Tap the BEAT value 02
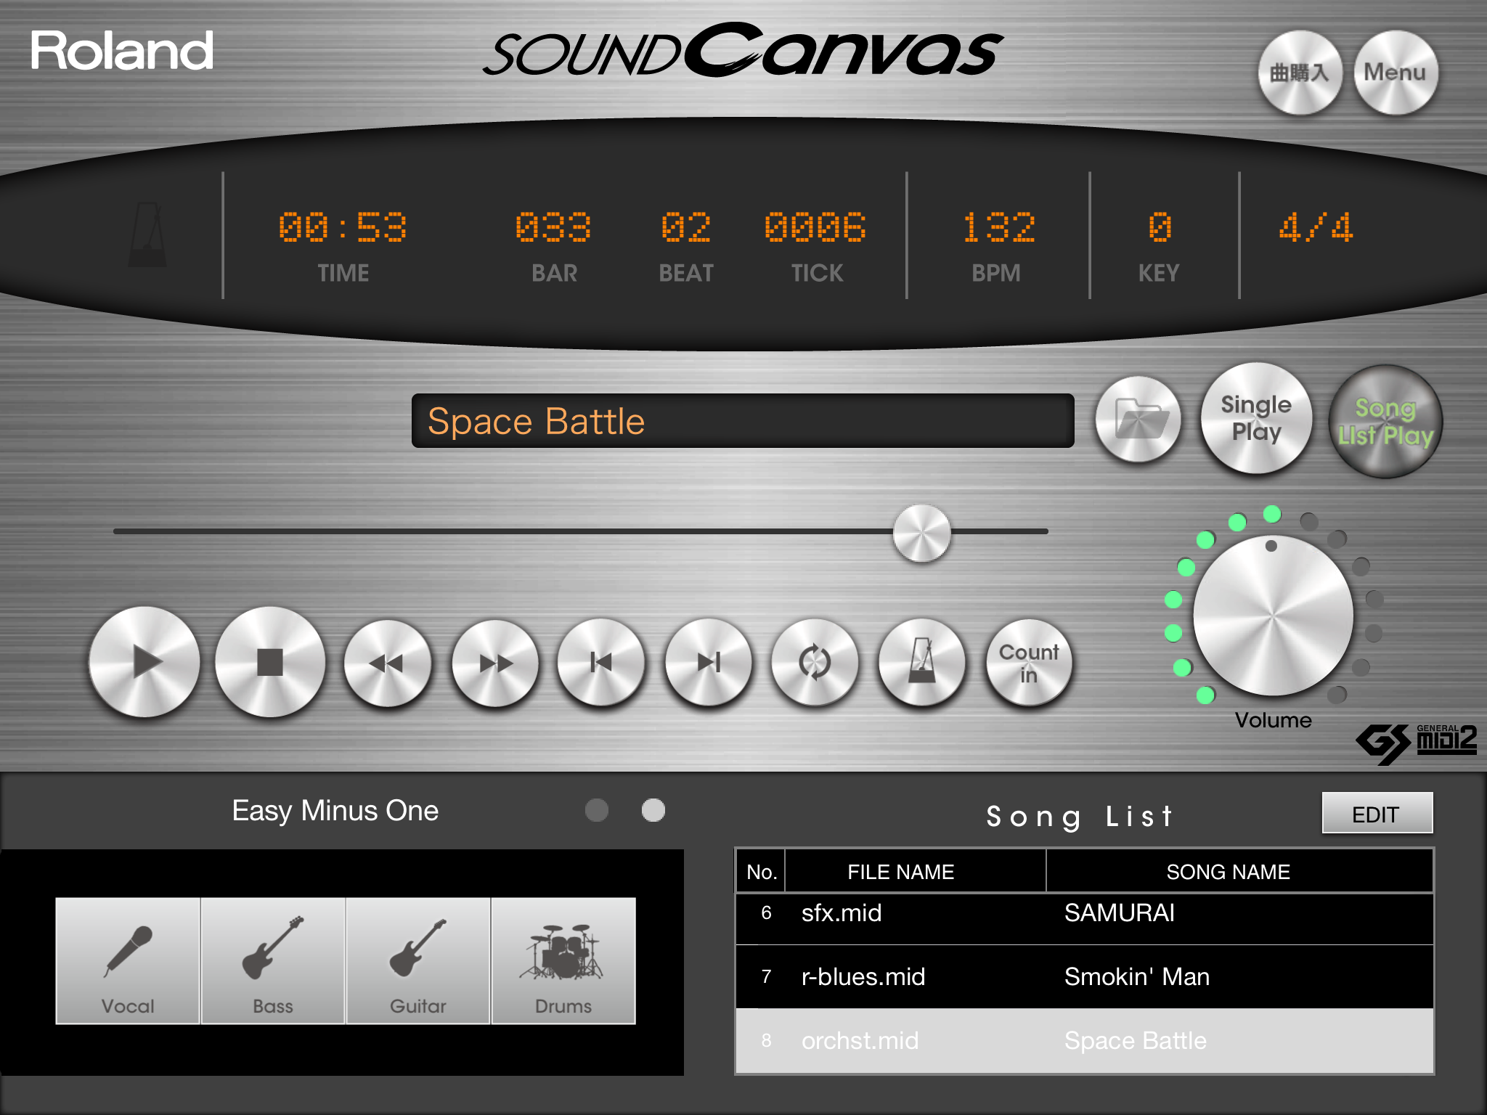The width and height of the screenshot is (1487, 1115). (686, 228)
